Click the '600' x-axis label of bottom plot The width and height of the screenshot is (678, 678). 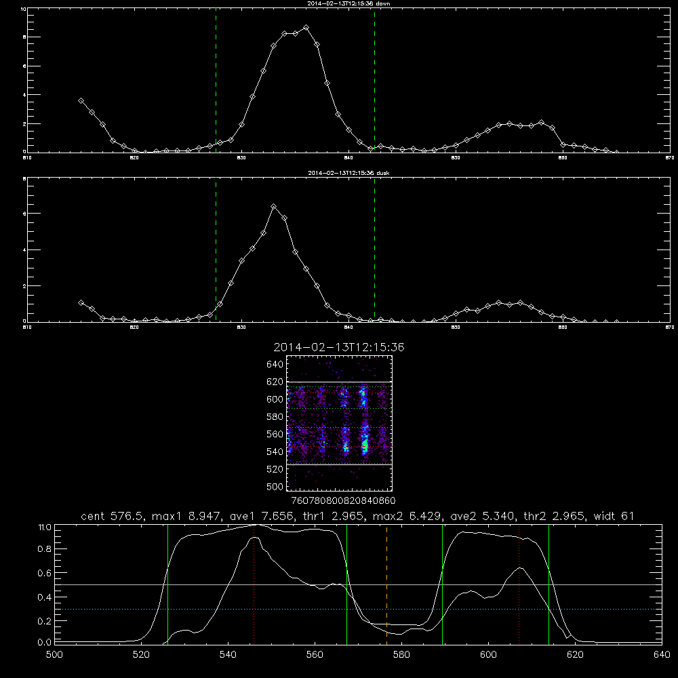tap(488, 654)
